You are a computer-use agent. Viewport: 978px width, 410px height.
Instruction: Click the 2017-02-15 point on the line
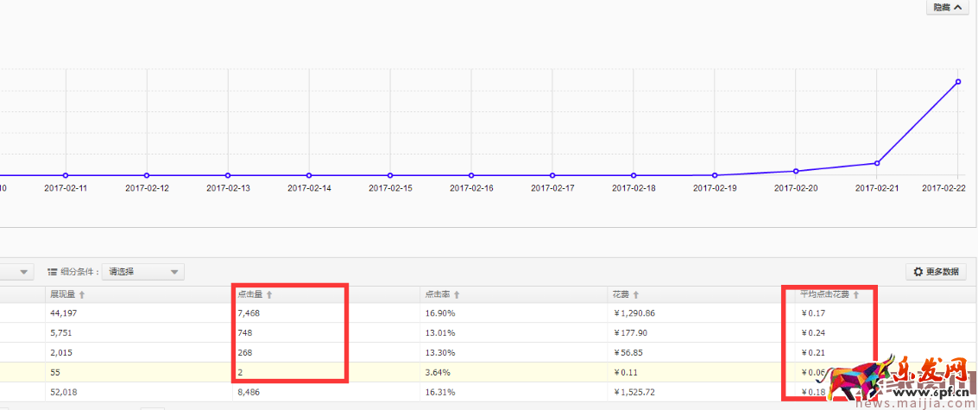pyautogui.click(x=390, y=175)
